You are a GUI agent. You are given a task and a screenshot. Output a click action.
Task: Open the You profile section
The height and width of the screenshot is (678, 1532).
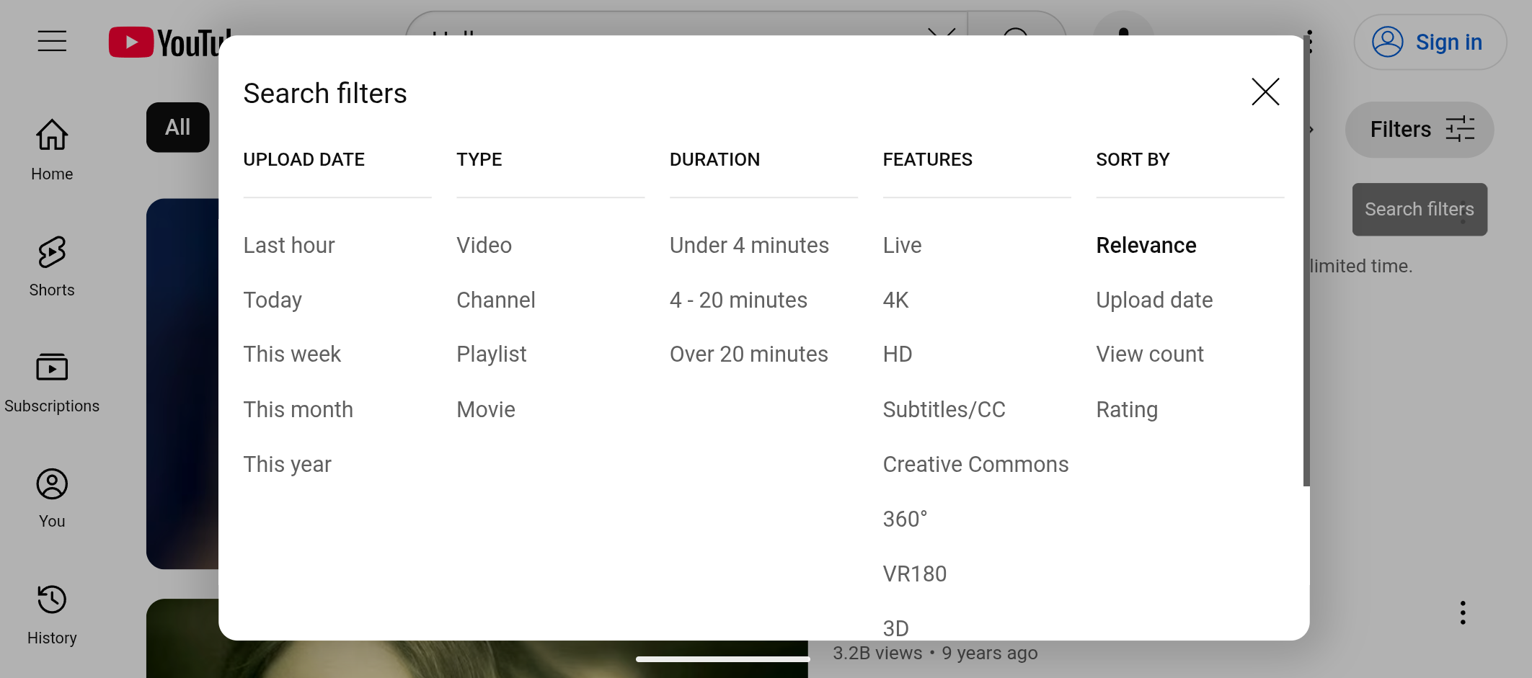pos(52,498)
